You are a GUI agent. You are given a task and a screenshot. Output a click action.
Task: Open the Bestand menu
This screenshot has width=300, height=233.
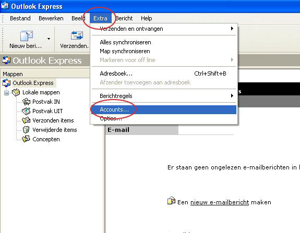[20, 18]
